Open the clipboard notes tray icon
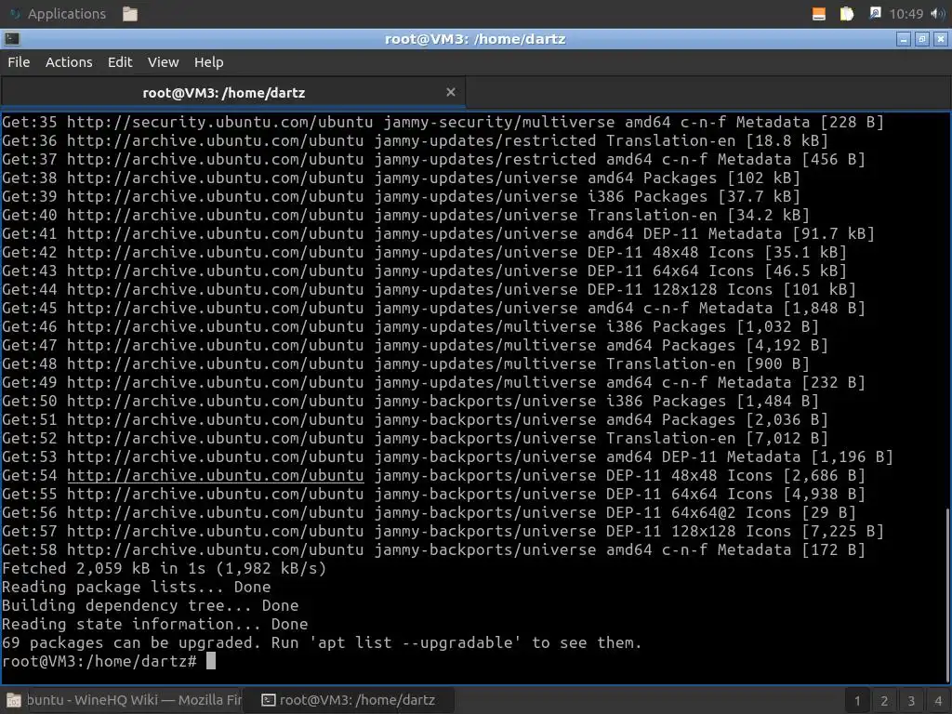This screenshot has width=952, height=714. (x=846, y=14)
